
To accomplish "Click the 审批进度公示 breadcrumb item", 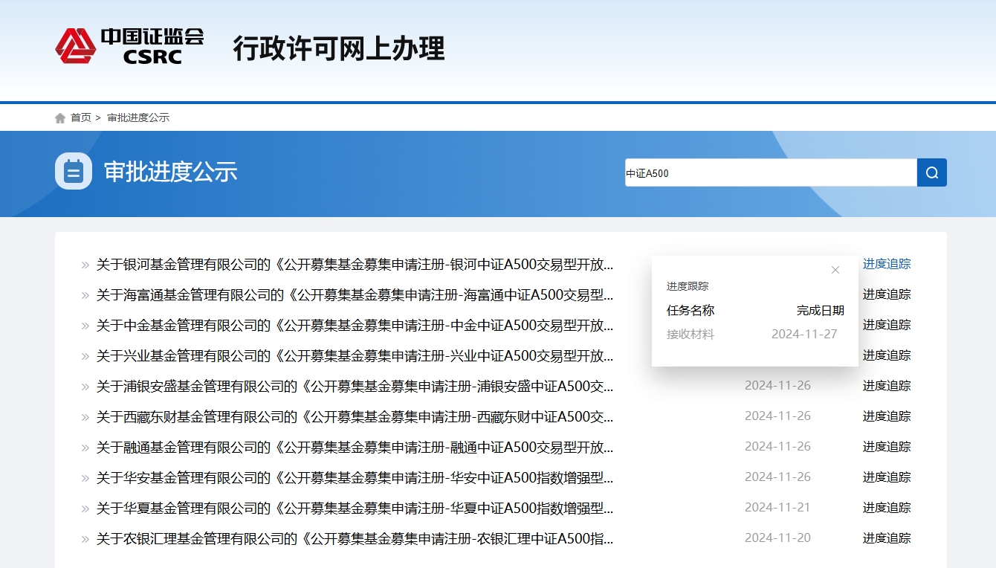I will (138, 118).
